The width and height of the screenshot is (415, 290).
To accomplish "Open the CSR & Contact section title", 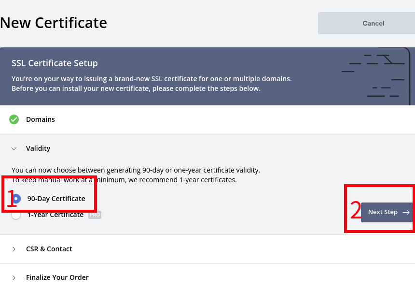I will click(49, 249).
